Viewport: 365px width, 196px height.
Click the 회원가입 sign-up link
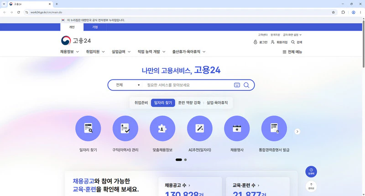[279, 42]
